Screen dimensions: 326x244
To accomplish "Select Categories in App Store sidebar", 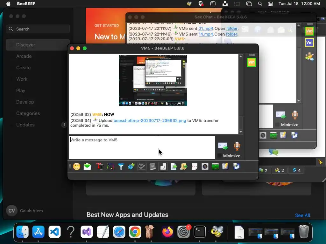I will tap(38, 113).
